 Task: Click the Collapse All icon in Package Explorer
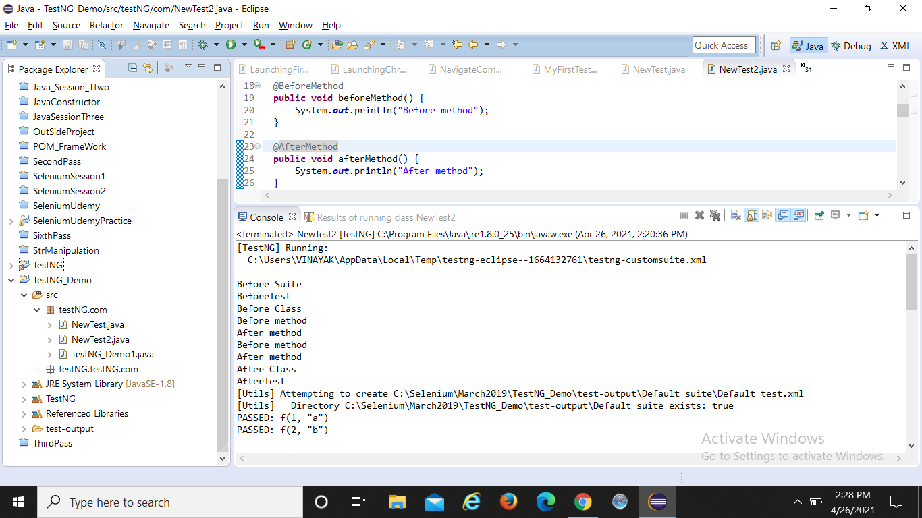pos(132,67)
